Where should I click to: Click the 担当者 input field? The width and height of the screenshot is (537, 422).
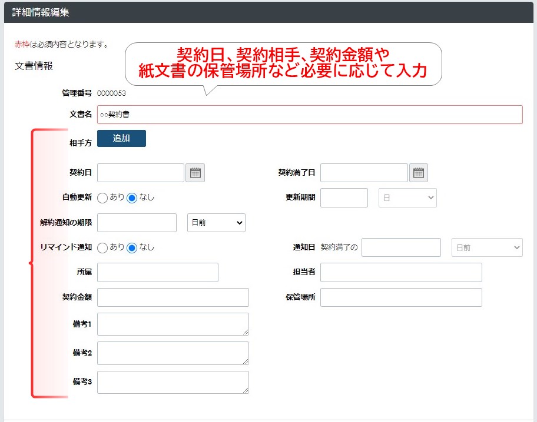pos(401,273)
